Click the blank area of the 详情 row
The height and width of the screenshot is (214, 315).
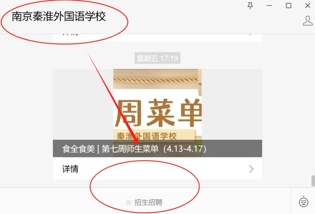click(x=161, y=169)
